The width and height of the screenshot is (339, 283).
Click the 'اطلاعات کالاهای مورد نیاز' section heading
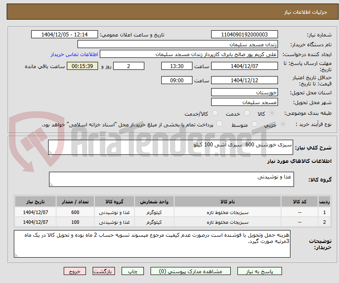(x=299, y=161)
